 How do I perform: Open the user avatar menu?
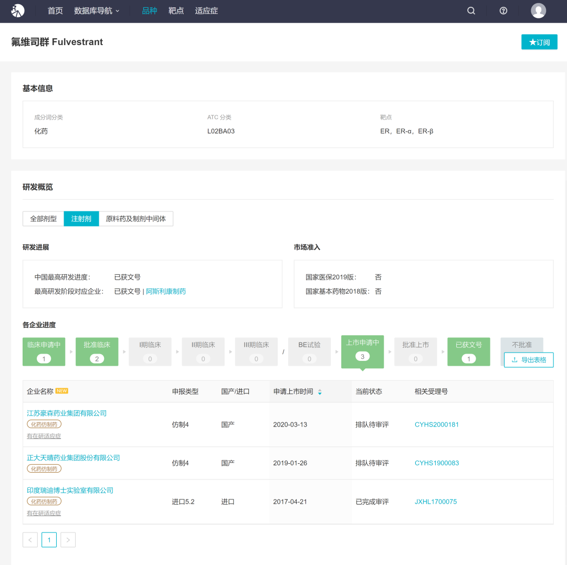[538, 11]
